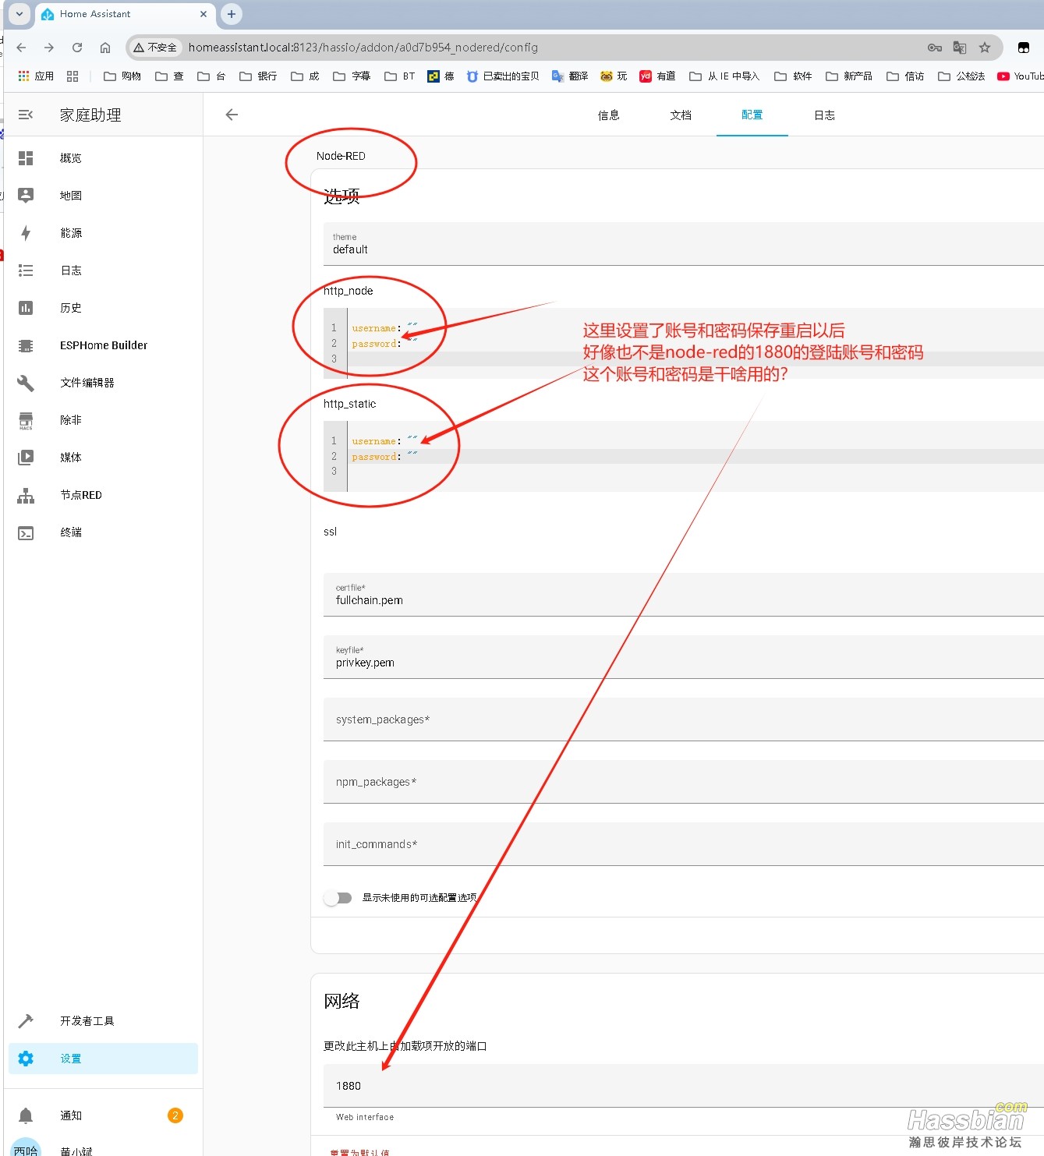Open the YouTube bookmark link

click(1020, 76)
